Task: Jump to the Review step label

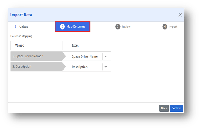Action: [x=126, y=27]
